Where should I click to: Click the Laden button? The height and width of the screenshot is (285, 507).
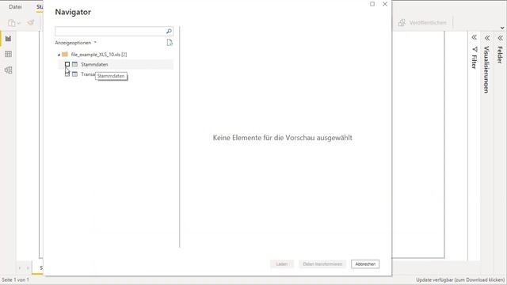[x=282, y=264]
